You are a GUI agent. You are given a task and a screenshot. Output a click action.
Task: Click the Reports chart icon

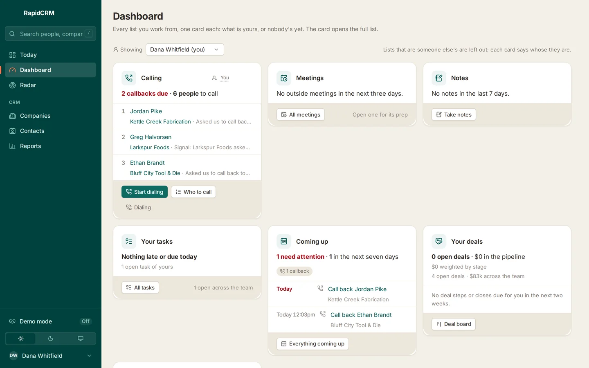pyautogui.click(x=12, y=146)
